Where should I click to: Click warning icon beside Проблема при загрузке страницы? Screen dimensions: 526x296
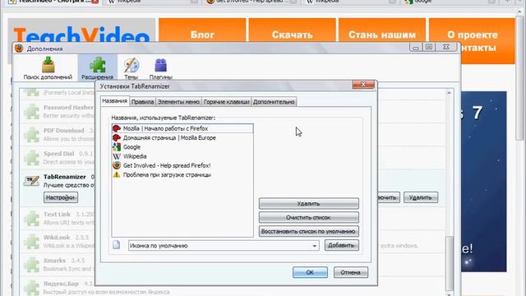pyautogui.click(x=117, y=175)
